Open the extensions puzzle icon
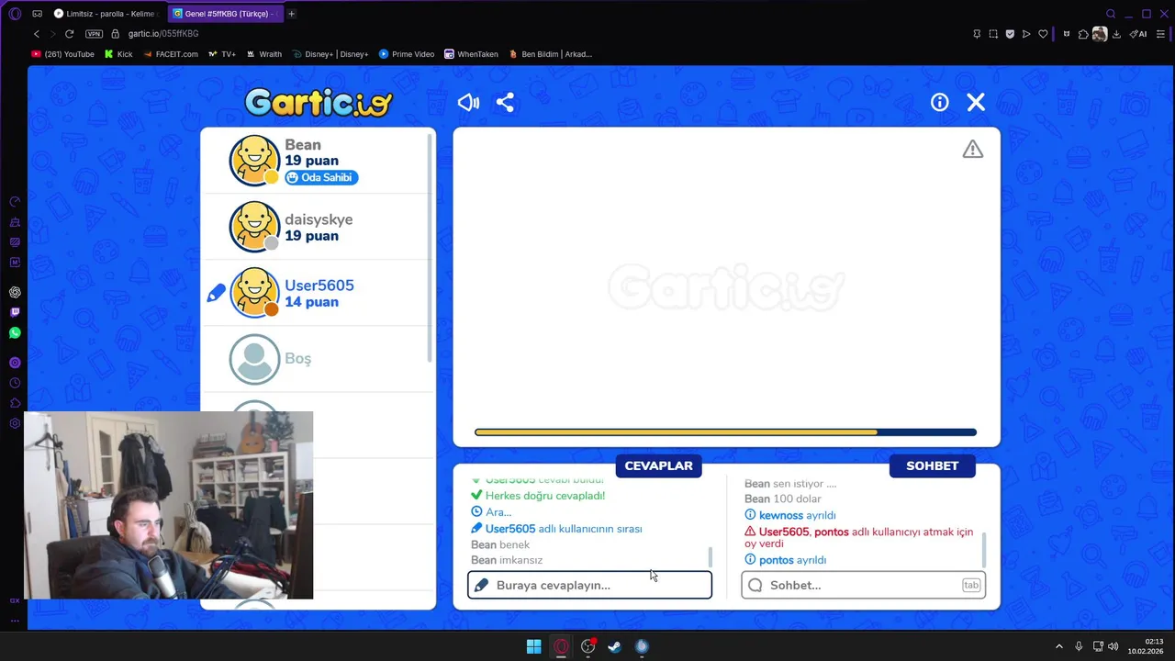 (1083, 34)
